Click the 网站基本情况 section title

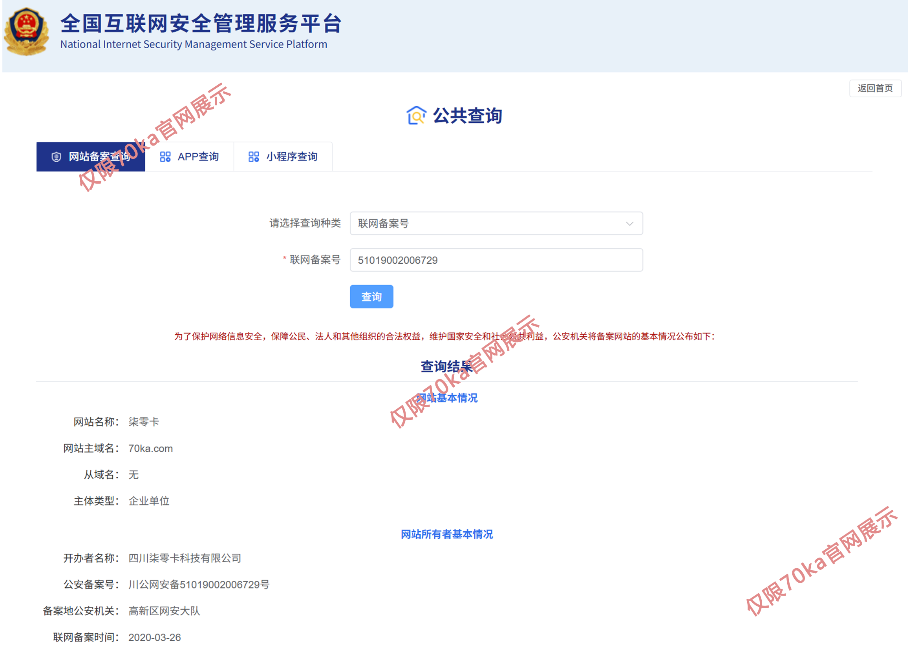click(446, 398)
